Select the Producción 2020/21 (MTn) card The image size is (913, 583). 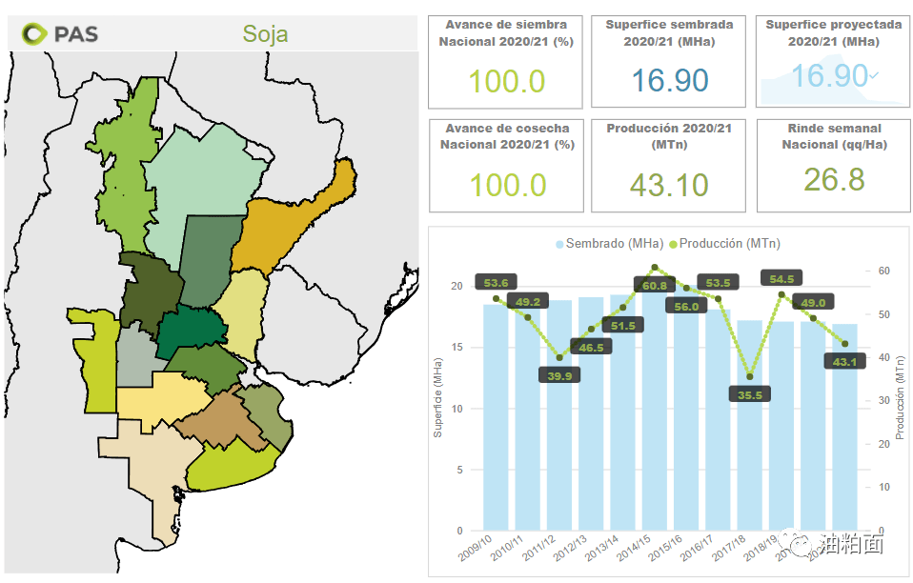(x=669, y=165)
